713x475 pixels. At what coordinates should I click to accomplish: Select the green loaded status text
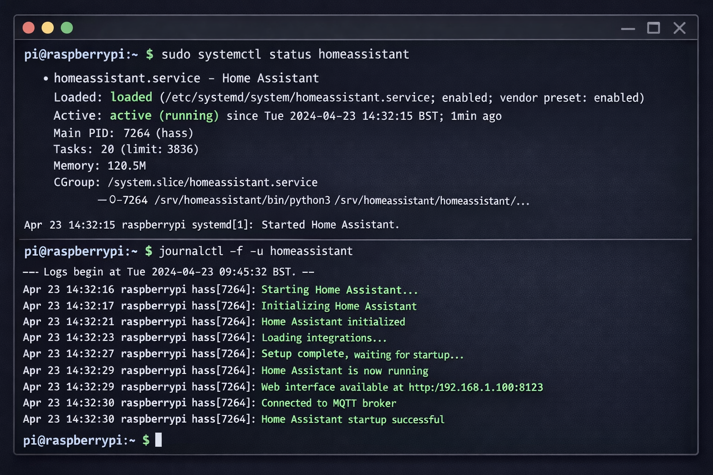131,97
